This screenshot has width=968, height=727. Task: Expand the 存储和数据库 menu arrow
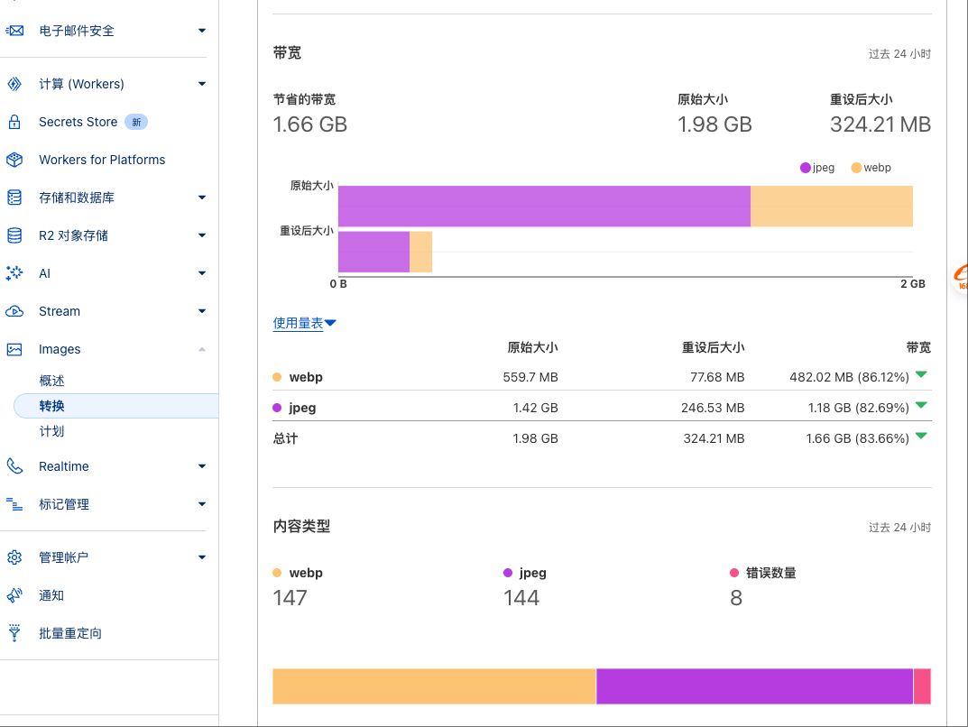pyautogui.click(x=202, y=198)
